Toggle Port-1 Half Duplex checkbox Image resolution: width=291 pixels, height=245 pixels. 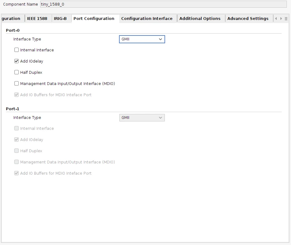point(17,151)
